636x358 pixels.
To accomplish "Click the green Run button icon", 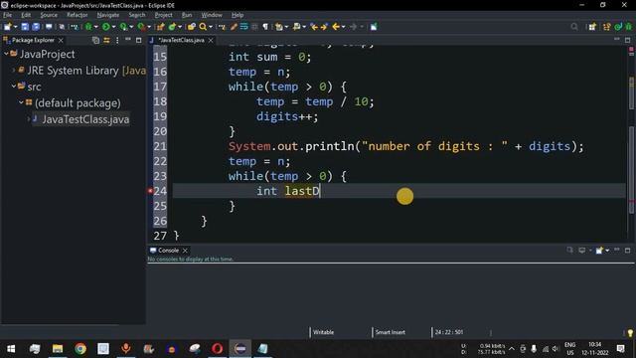I will 106,27.
